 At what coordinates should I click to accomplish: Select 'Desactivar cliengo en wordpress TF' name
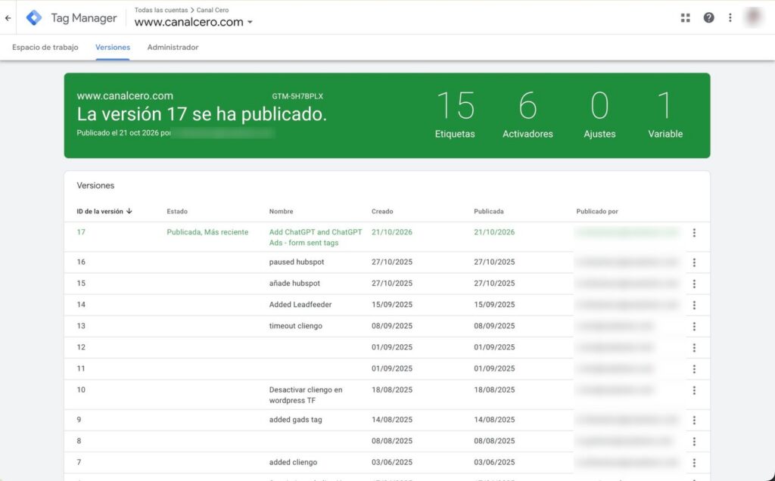coord(306,395)
